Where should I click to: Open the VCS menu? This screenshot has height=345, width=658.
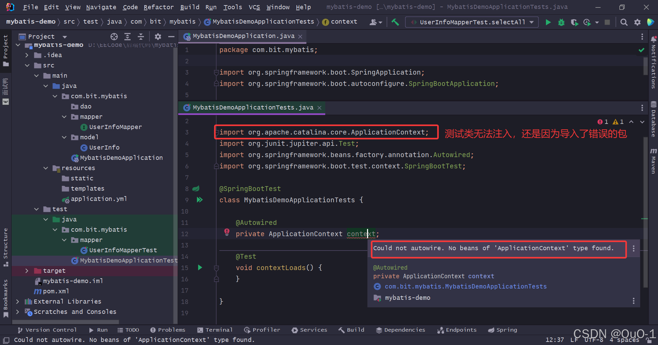(254, 7)
